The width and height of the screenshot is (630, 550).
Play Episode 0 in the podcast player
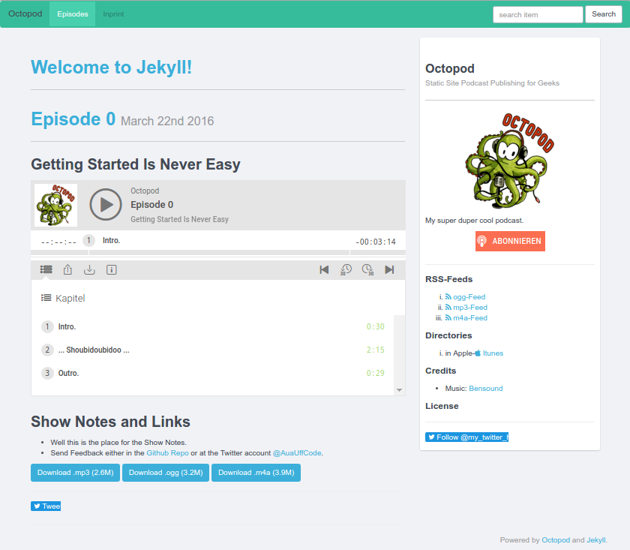[x=106, y=205]
